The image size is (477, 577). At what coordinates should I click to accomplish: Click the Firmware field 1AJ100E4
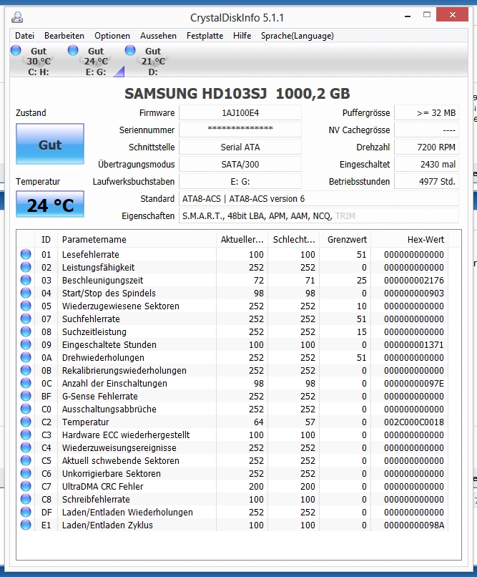(240, 112)
